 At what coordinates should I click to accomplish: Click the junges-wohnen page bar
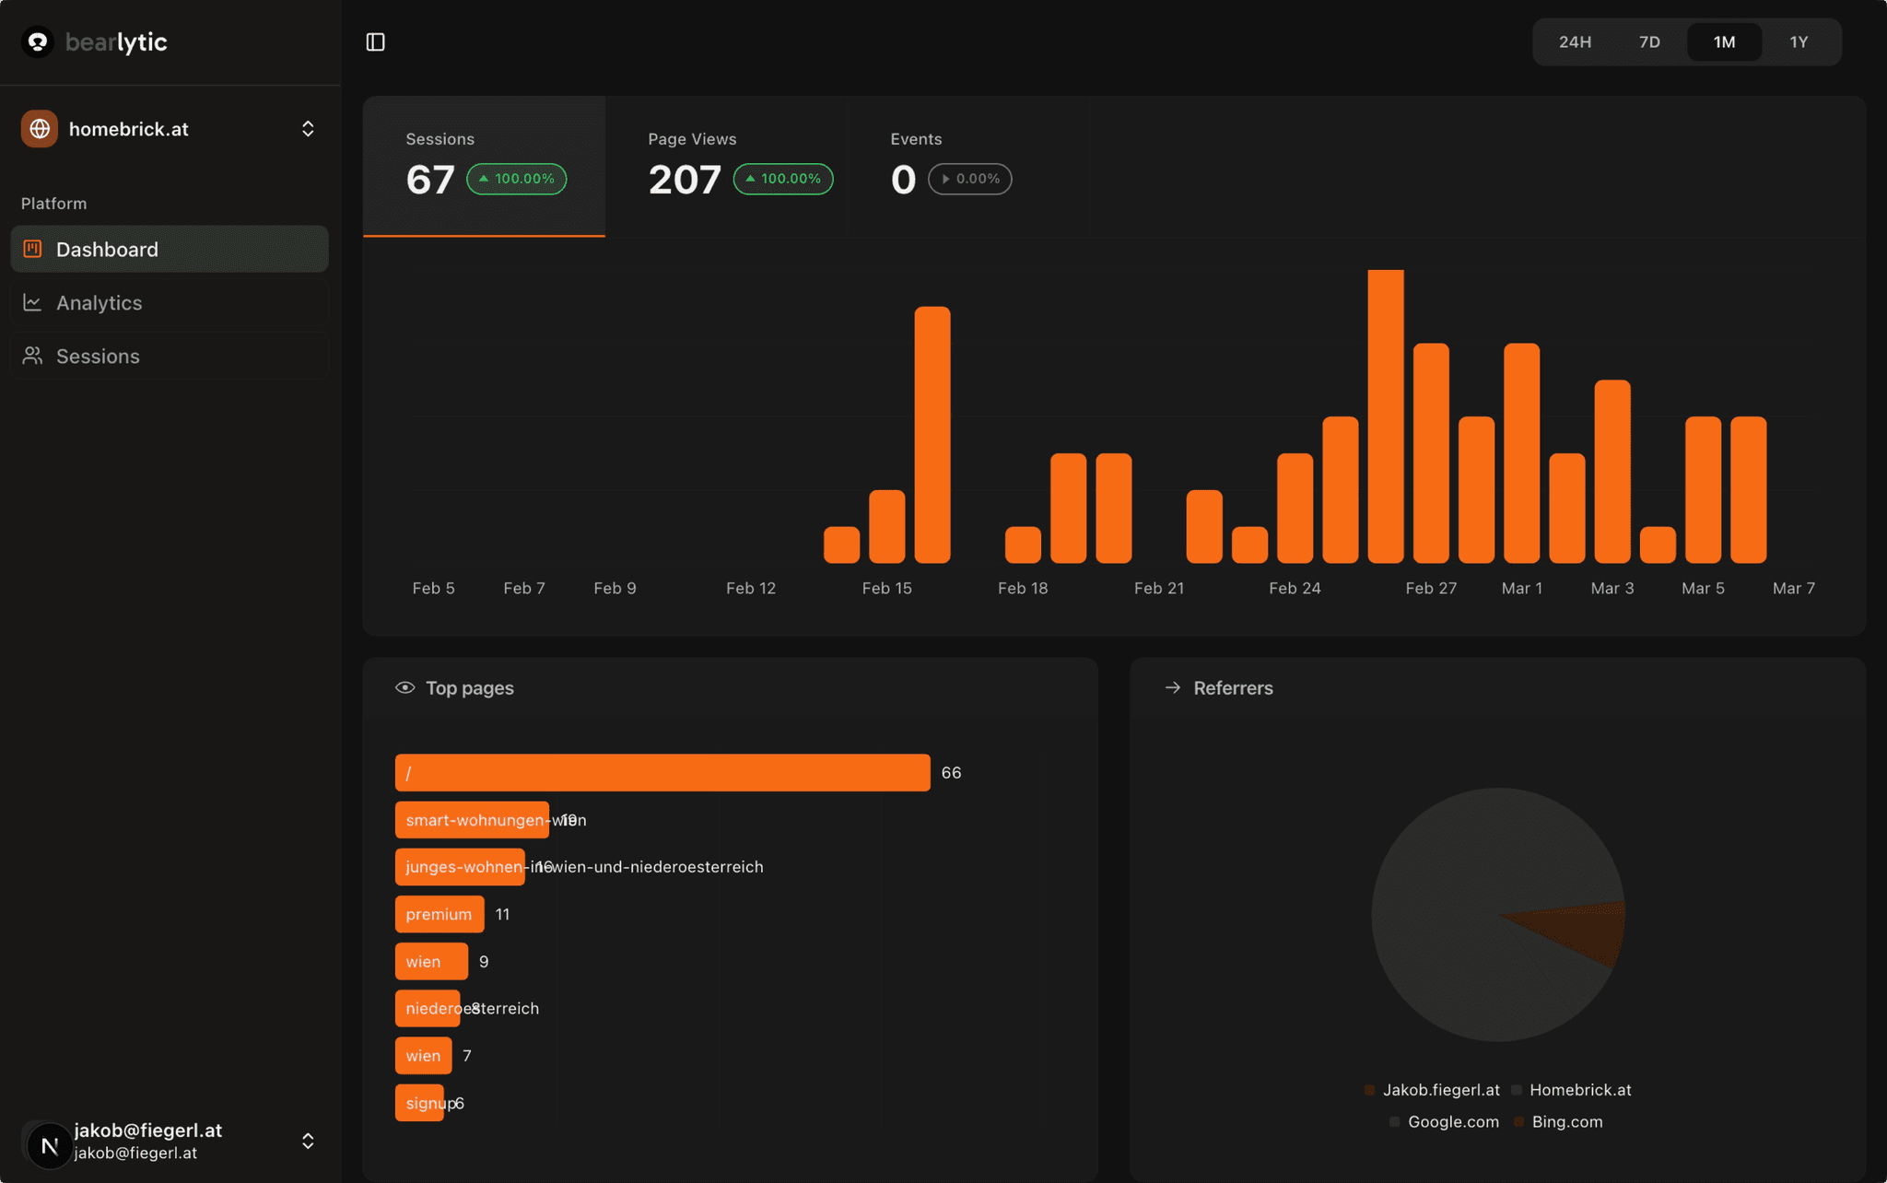point(460,867)
